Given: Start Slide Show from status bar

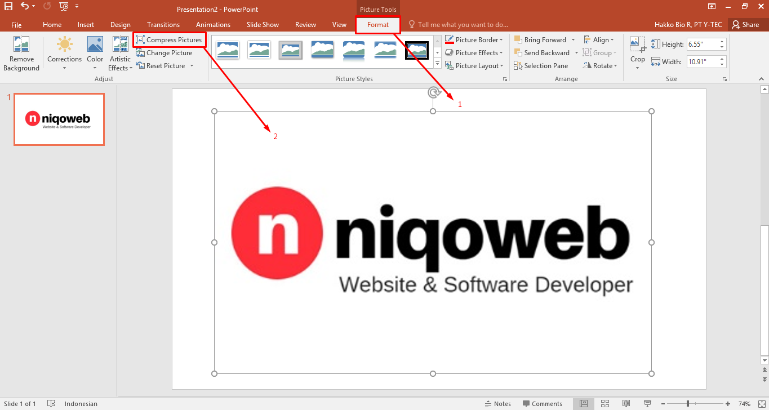Looking at the screenshot, I should (x=647, y=404).
